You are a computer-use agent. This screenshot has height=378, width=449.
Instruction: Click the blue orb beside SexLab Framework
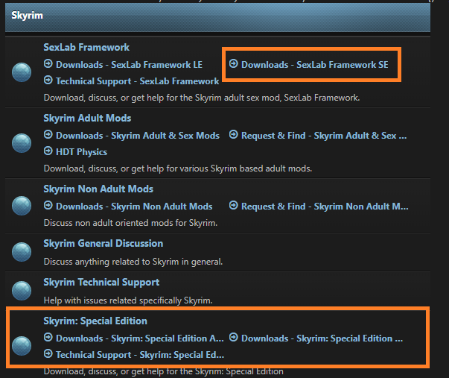pos(22,72)
